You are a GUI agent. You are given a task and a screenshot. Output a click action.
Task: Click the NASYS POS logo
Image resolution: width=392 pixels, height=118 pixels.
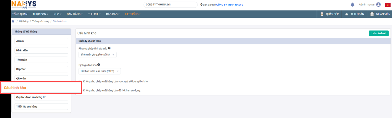pos(23,4)
